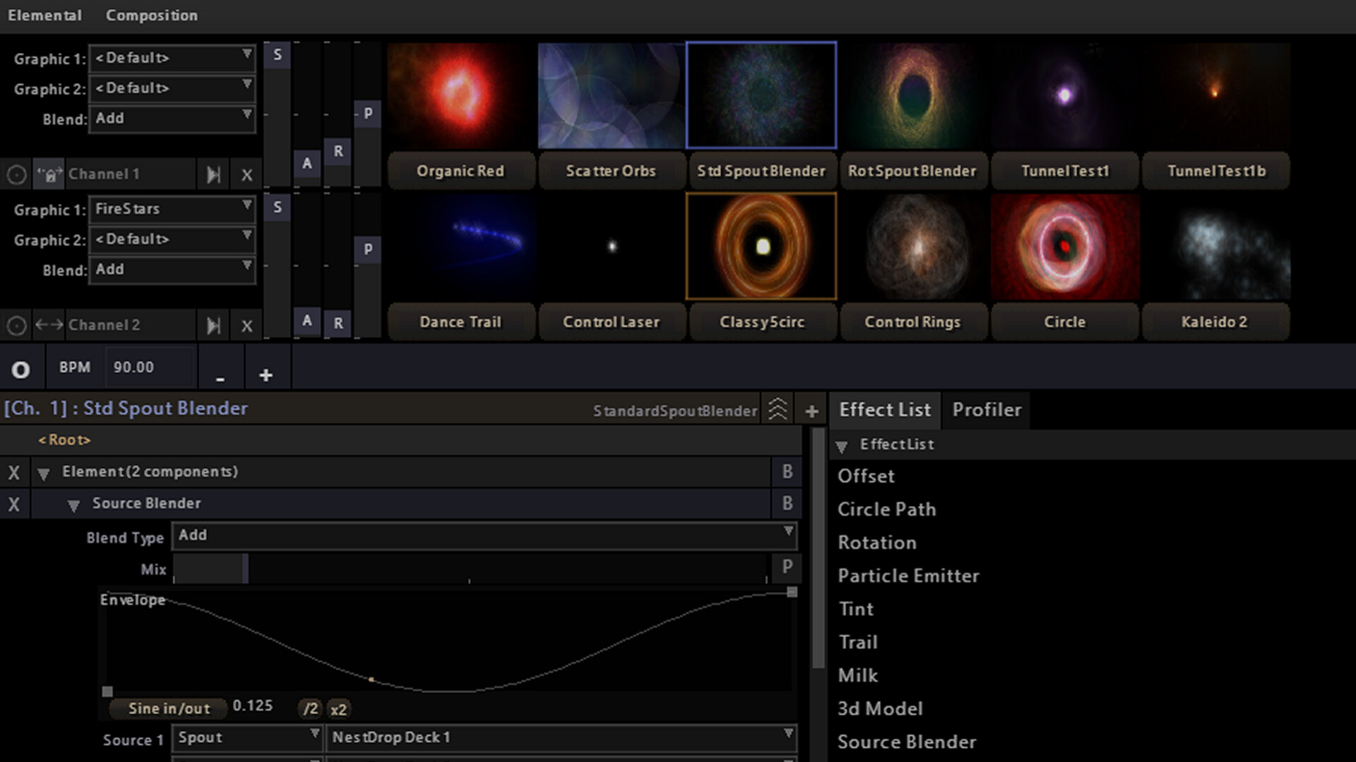The height and width of the screenshot is (762, 1356).
Task: Click the collapse chevrons next to StandardSpoutBlender
Action: pyautogui.click(x=778, y=408)
